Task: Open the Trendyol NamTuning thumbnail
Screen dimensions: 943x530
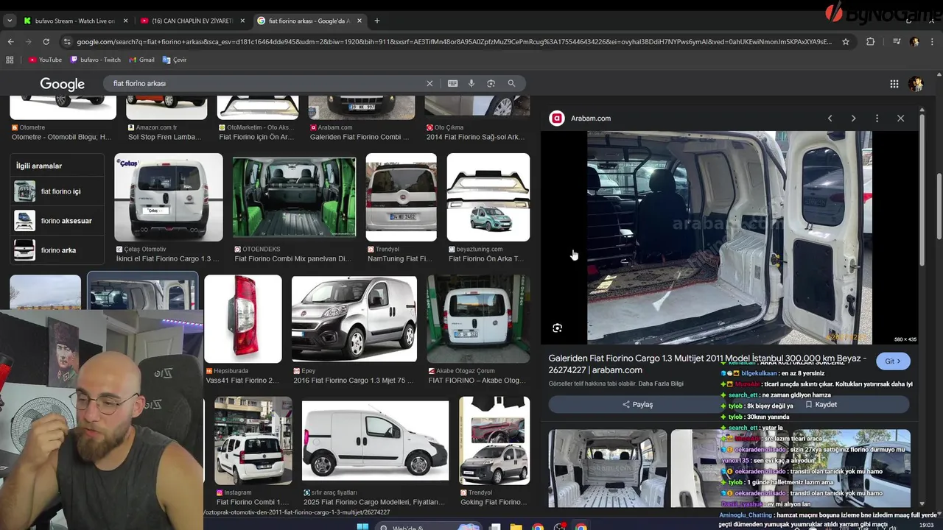Action: [401, 197]
